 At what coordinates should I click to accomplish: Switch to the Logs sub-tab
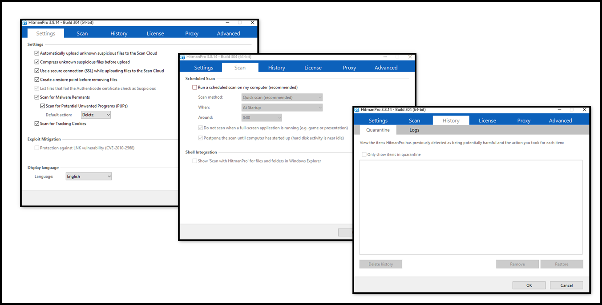point(415,130)
